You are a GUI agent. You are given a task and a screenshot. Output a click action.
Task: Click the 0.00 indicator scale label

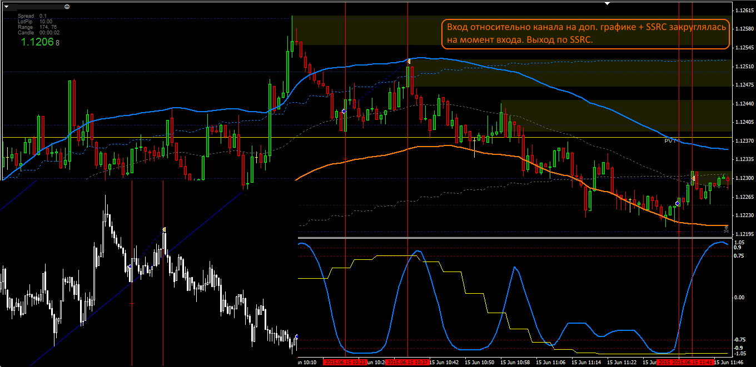(x=739, y=298)
